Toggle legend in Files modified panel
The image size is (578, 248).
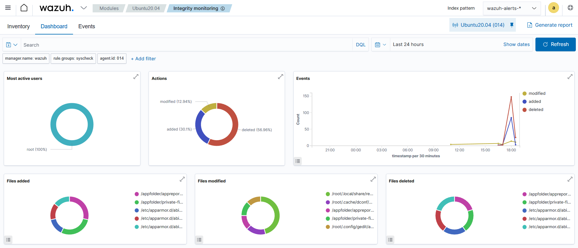tap(199, 240)
